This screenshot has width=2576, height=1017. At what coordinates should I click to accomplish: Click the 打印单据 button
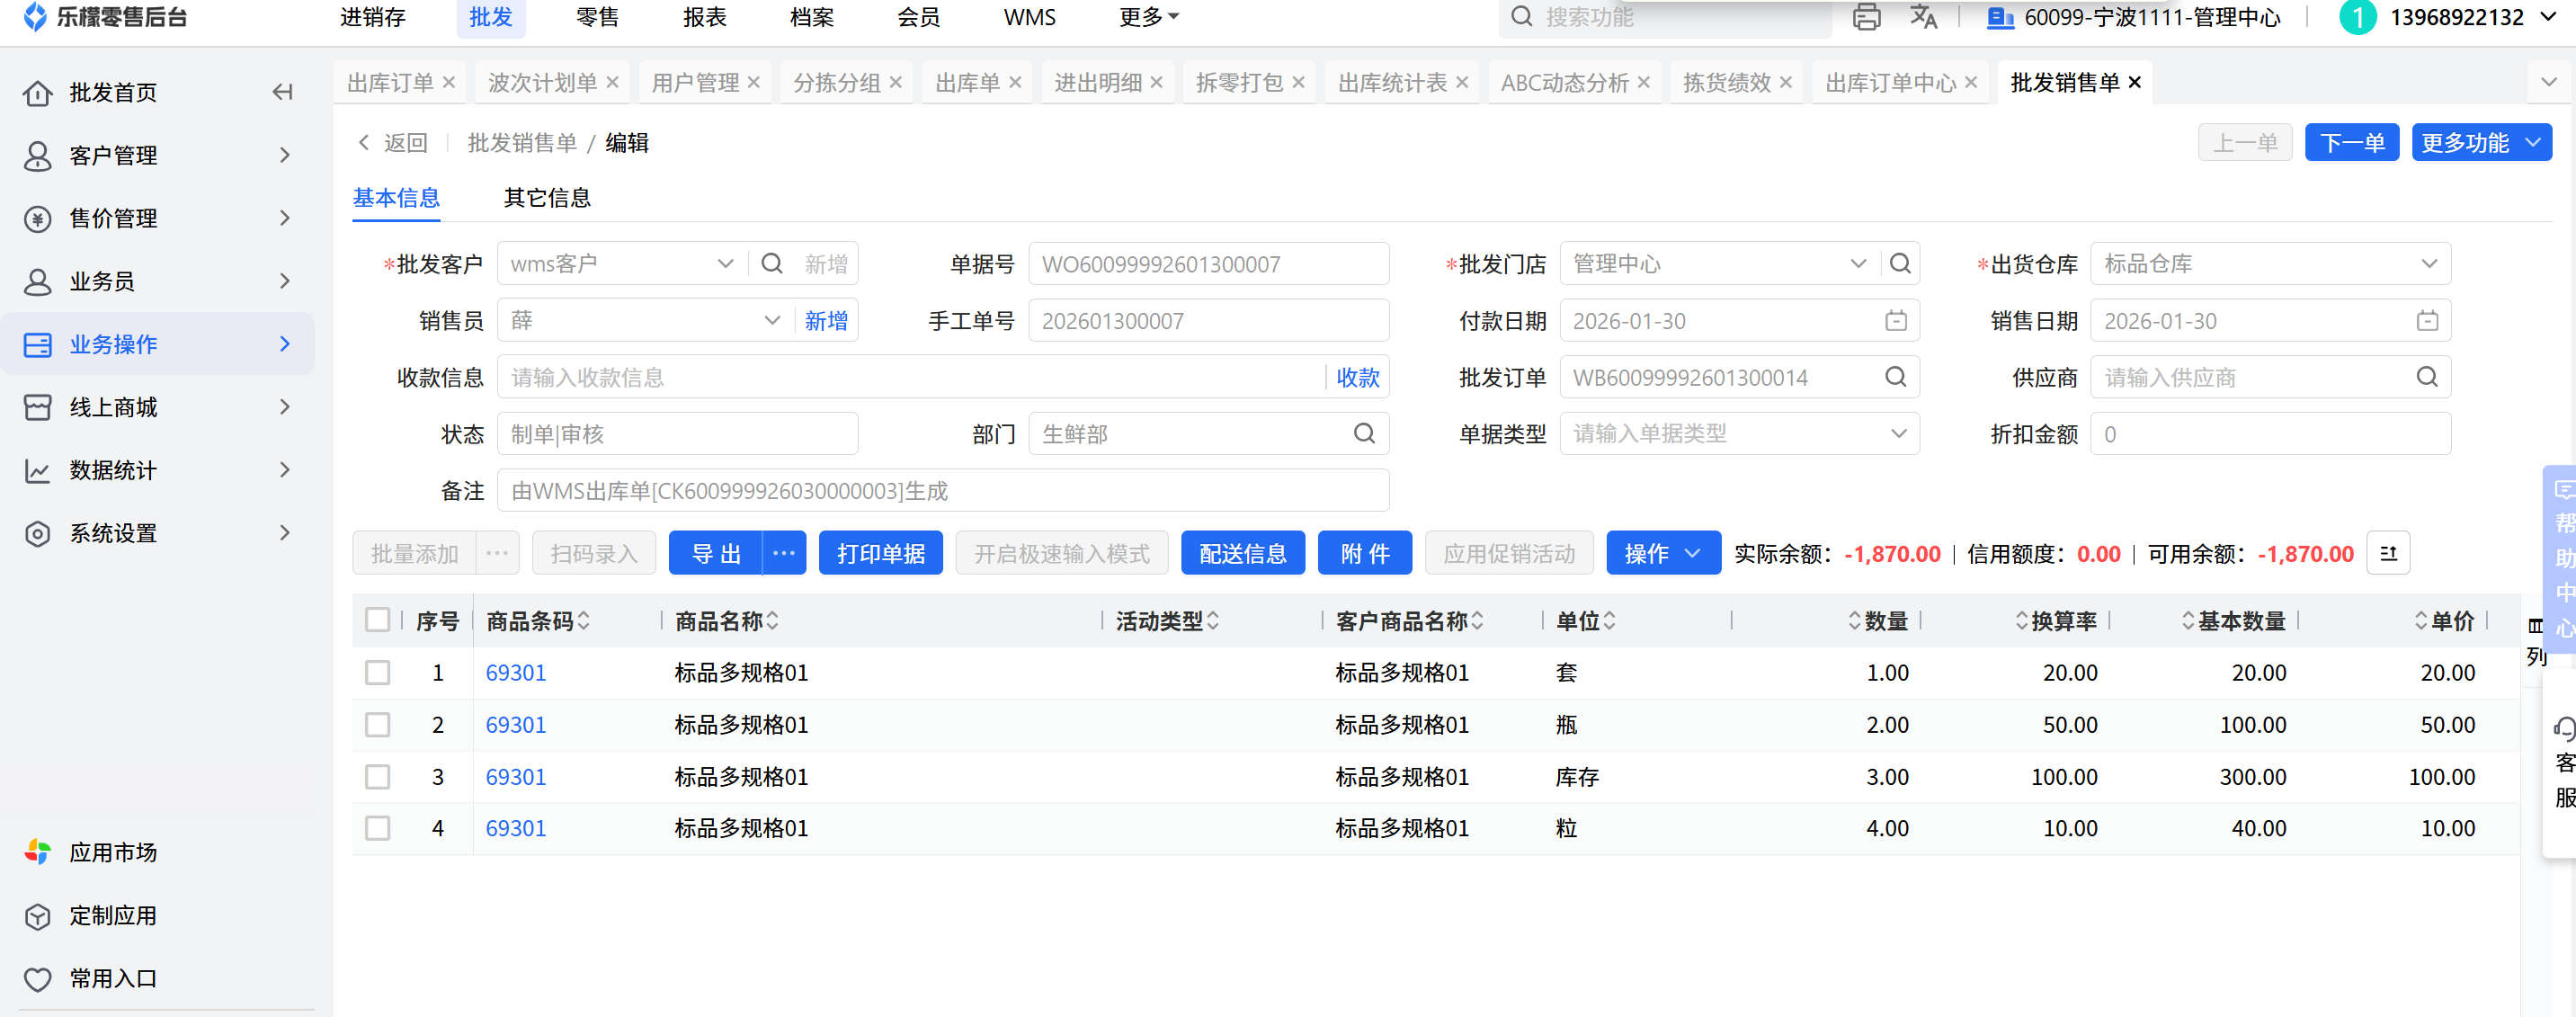tap(880, 553)
